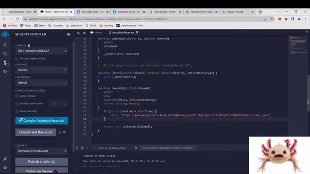
Task: Clear the terminal console icon
Action: tap(82, 148)
